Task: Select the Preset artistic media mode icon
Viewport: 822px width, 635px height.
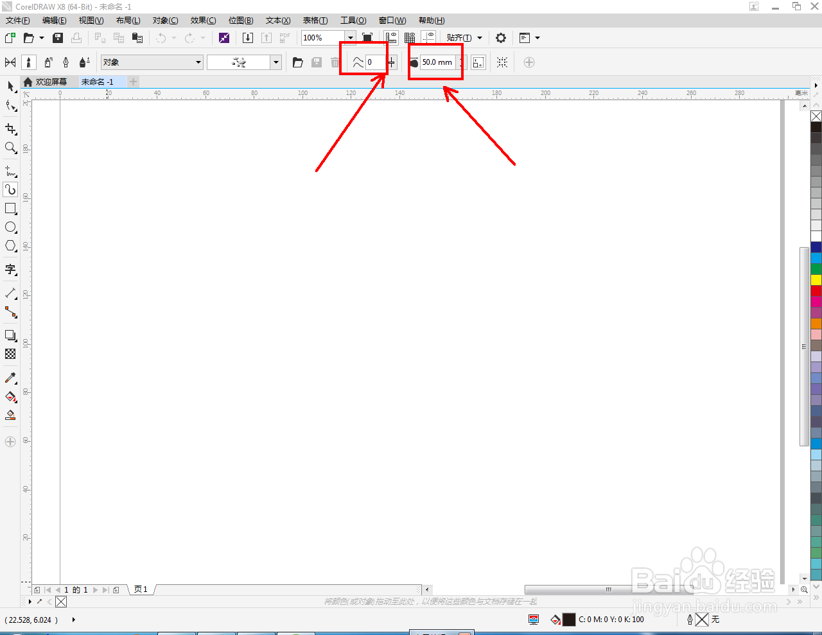Action: point(10,62)
